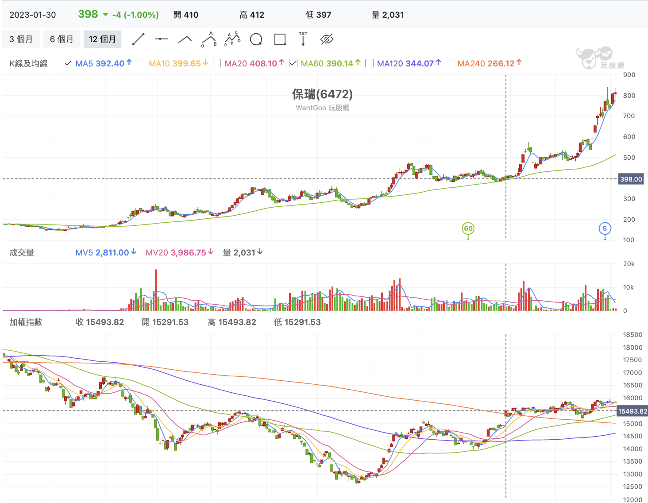Enable the MA10 moving average checkbox
The image size is (648, 503).
[x=141, y=63]
